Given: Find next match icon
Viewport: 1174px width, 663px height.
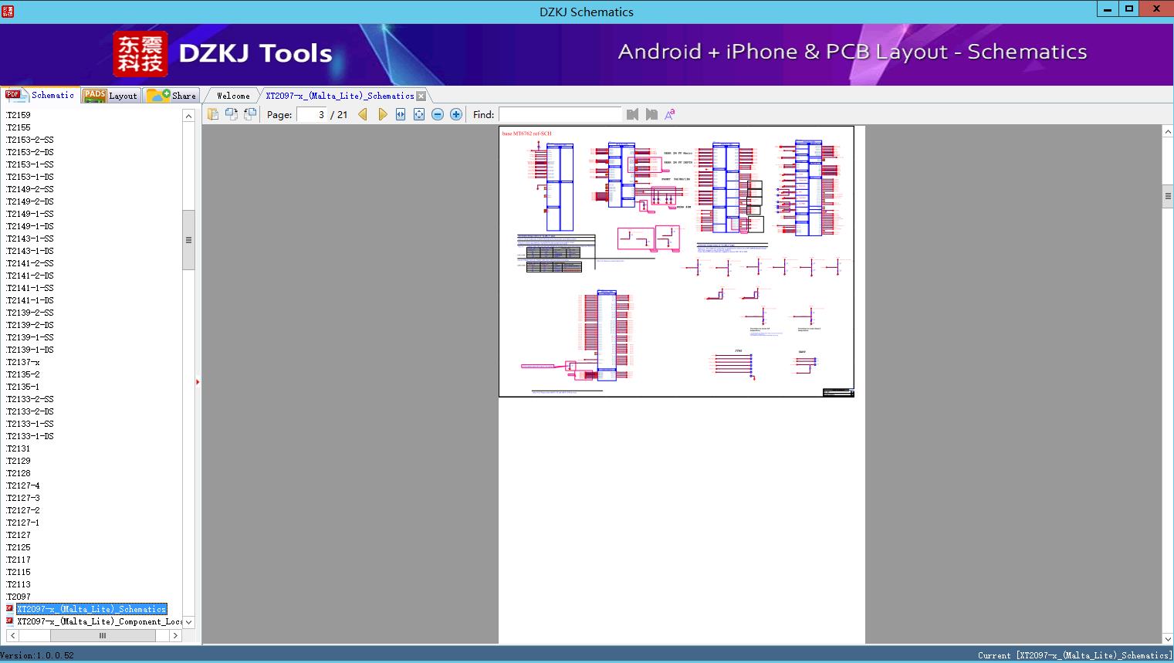Looking at the screenshot, I should pos(651,114).
